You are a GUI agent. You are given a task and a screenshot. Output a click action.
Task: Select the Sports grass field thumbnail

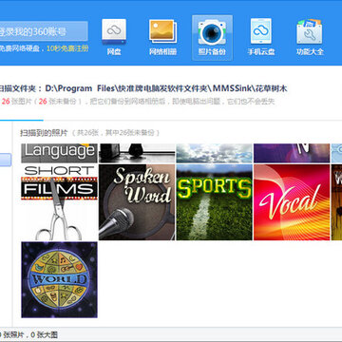tap(215, 202)
